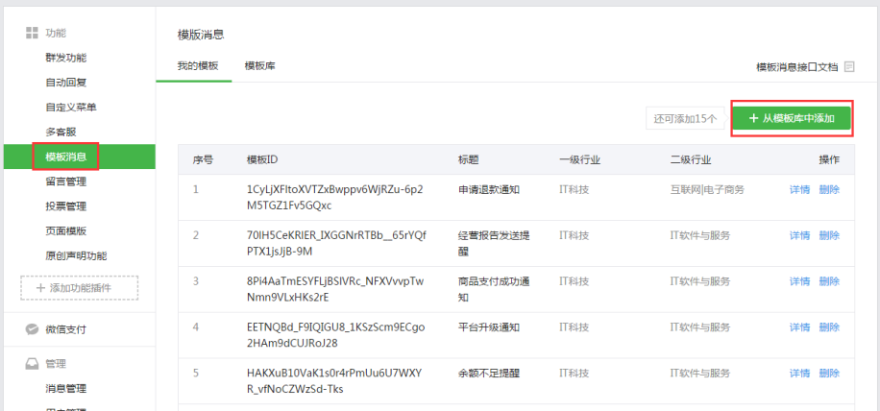Open 留言管理 in sidebar
The height and width of the screenshot is (411, 880).
[65, 181]
